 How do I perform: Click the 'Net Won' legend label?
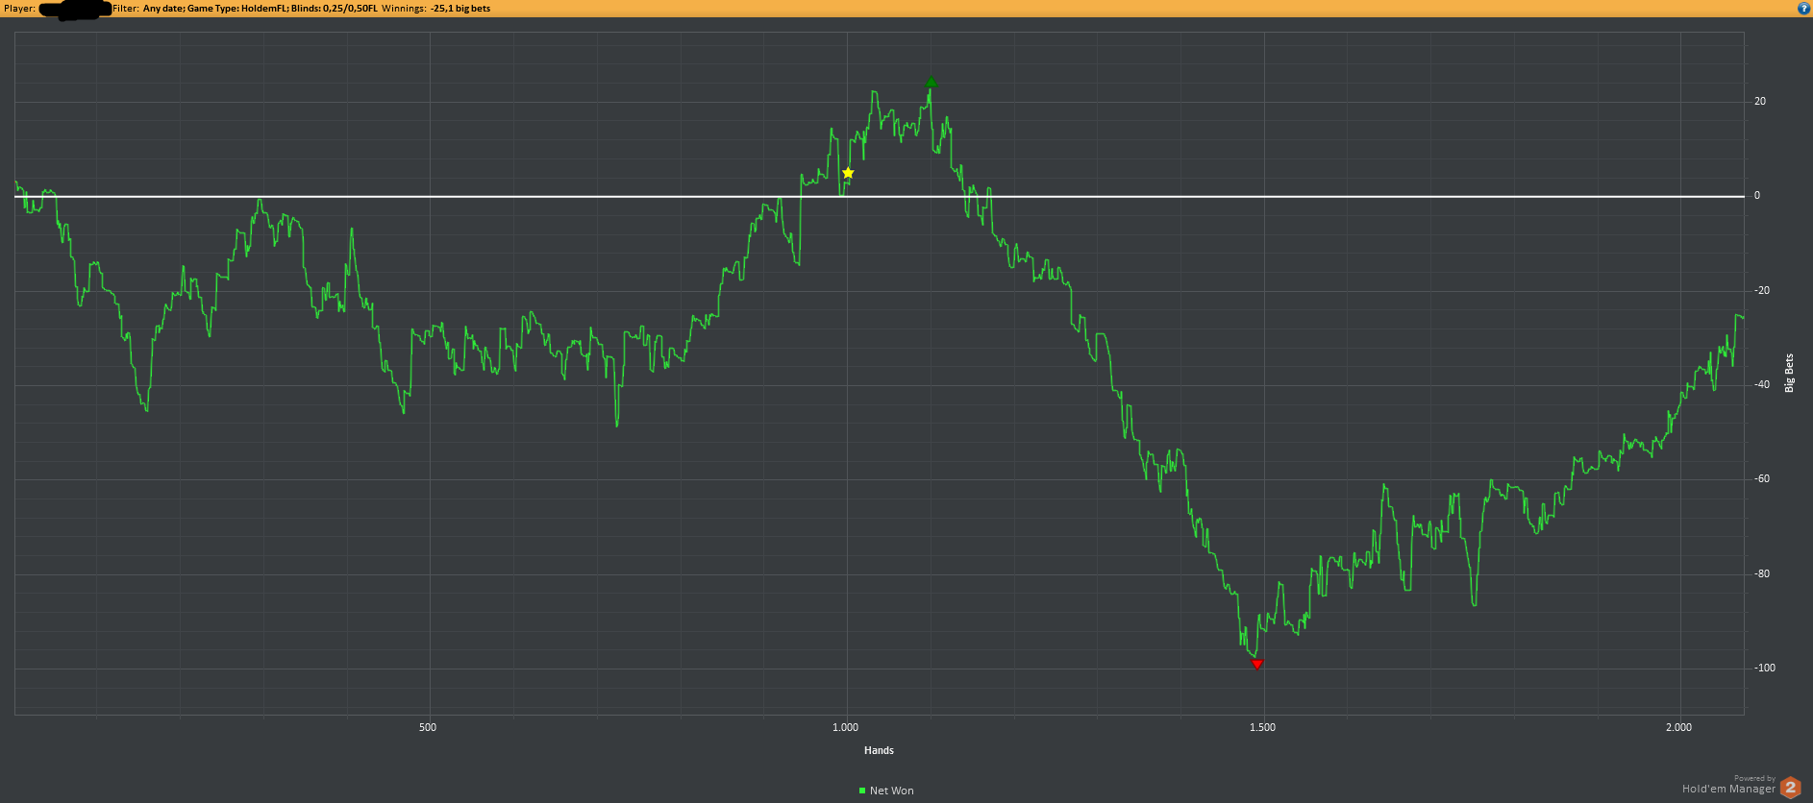click(x=892, y=791)
